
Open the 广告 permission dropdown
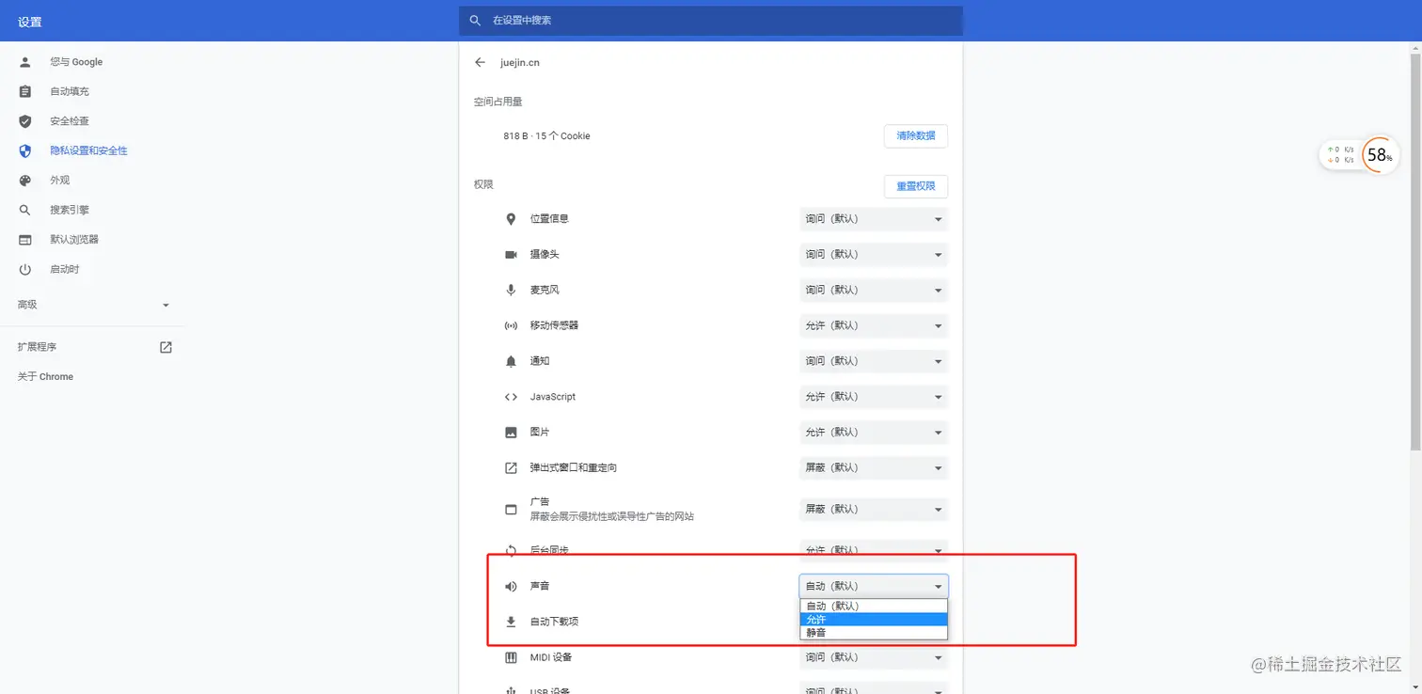click(x=873, y=509)
